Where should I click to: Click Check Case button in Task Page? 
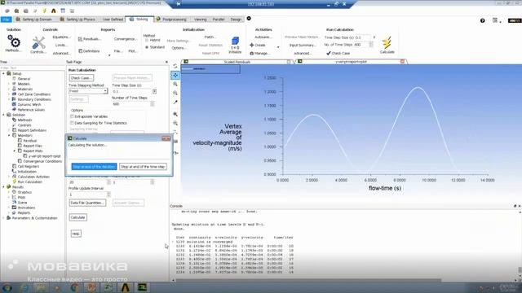pos(82,78)
